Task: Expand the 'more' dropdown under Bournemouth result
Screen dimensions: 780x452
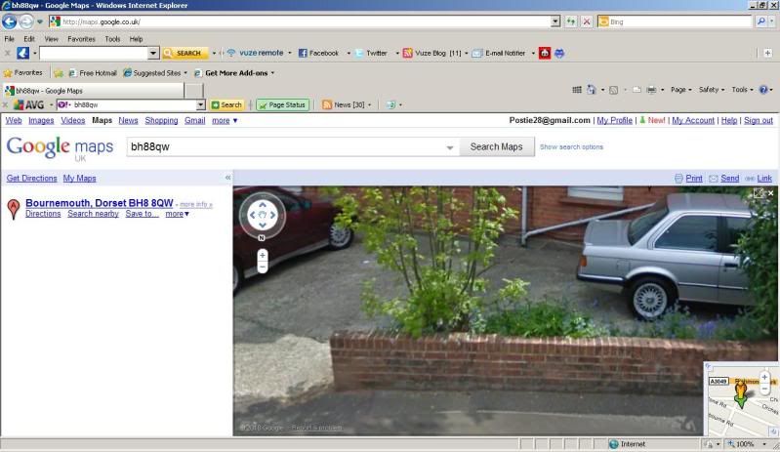Action: coord(177,214)
